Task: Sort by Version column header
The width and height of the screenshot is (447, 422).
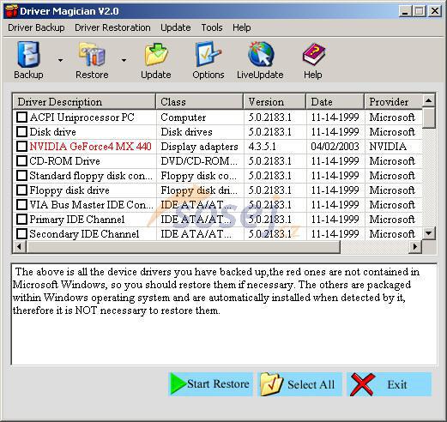Action: (275, 102)
